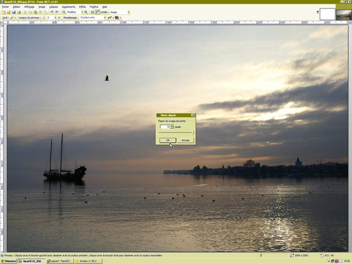The width and height of the screenshot is (352, 264).
Task: Click the radius slider in Verre dépoli dialog
Action: click(x=177, y=133)
